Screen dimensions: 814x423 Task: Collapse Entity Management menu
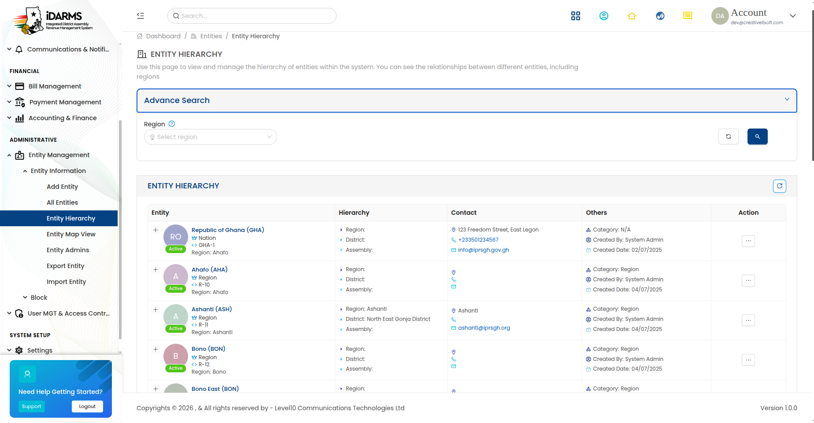point(59,155)
